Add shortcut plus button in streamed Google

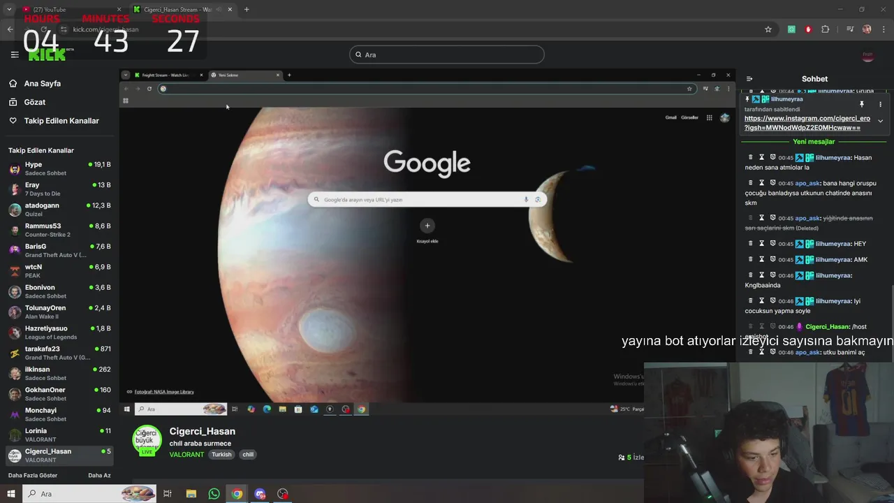click(x=427, y=226)
